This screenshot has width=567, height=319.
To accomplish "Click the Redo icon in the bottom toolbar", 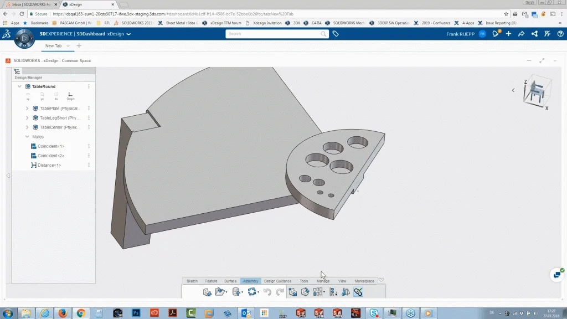I will (280, 292).
